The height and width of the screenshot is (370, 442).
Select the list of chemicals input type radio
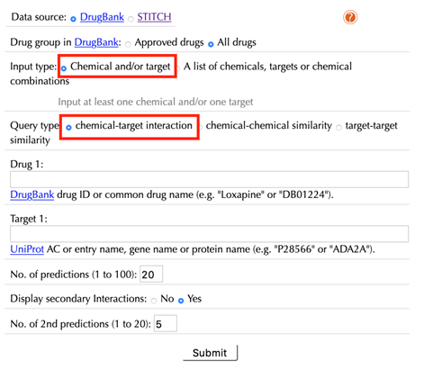click(x=177, y=68)
